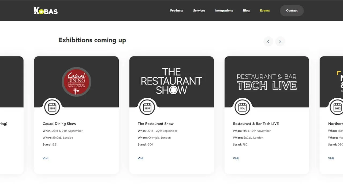Click the 2022 calendar icon on rightmost card
Image resolution: width=343 pixels, height=193 pixels.
337,107
